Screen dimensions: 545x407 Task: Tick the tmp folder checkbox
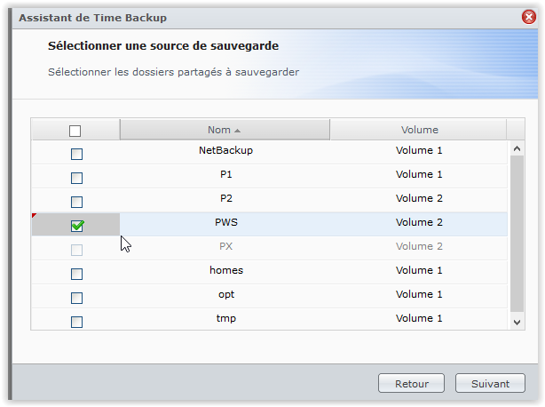tap(76, 322)
